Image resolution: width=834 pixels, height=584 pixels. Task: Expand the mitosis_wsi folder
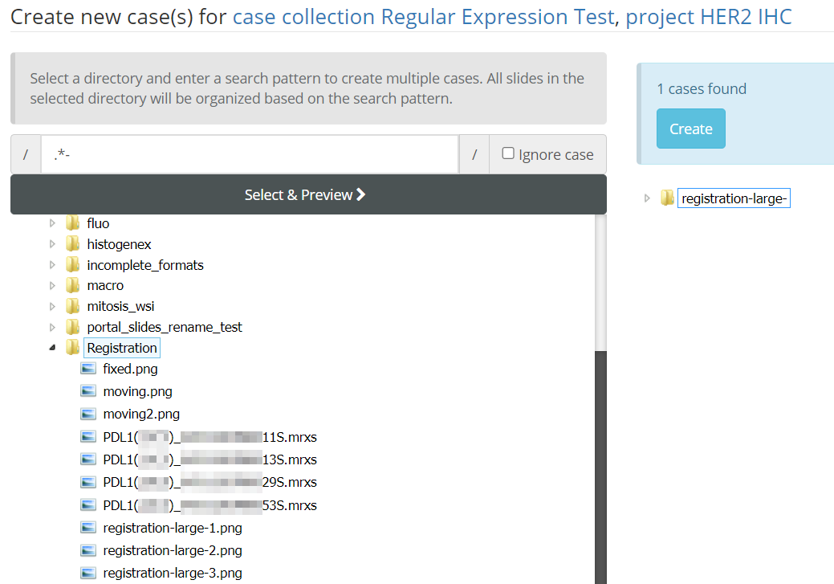pos(53,306)
